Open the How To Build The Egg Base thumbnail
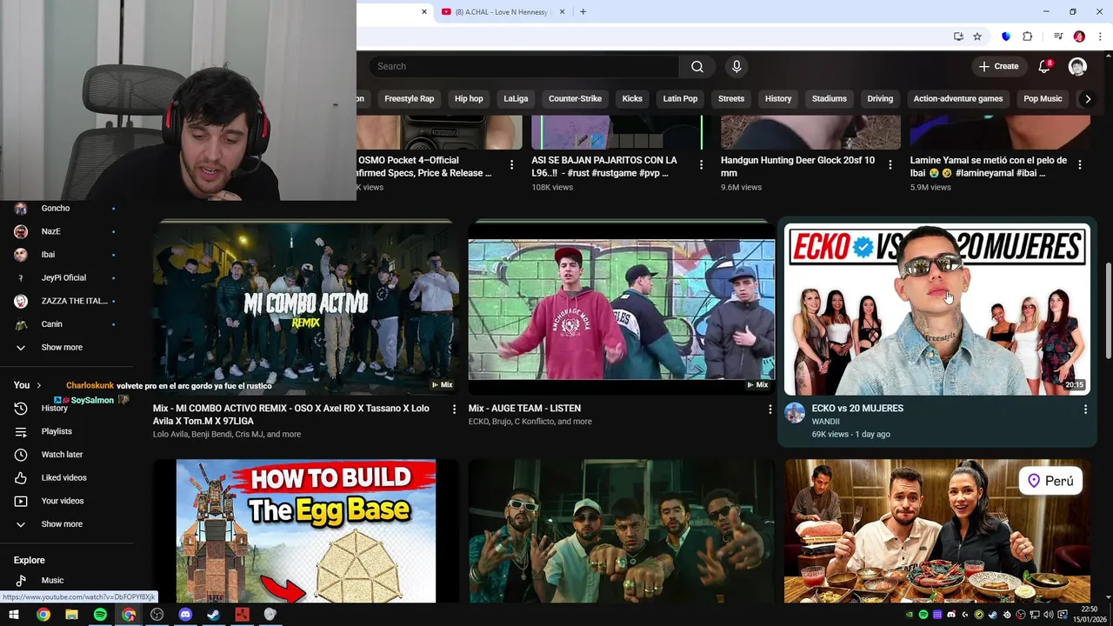The width and height of the screenshot is (1113, 626). point(306,531)
